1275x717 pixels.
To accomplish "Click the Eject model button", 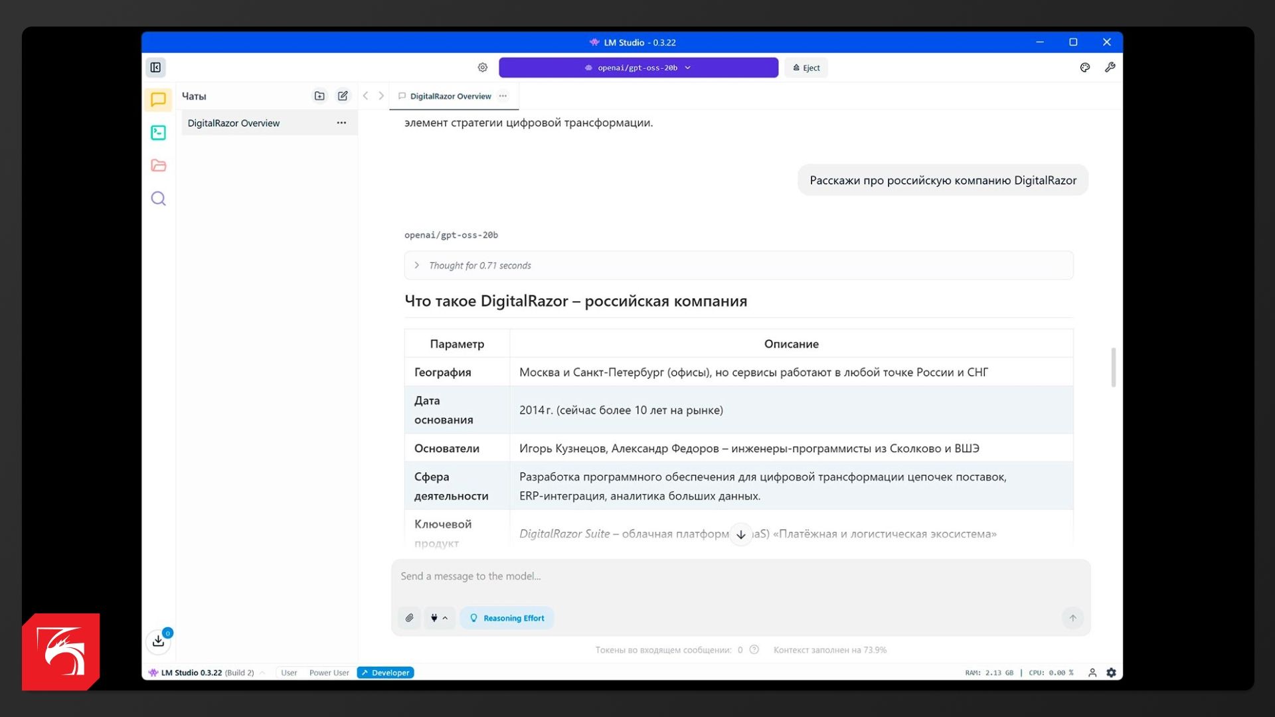I will (x=806, y=68).
